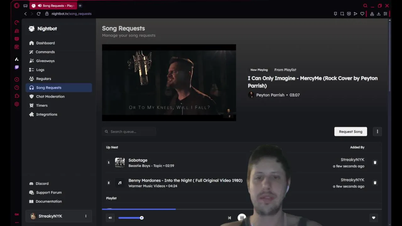The image size is (402, 226).
Task: Click the I Can Only Imagine song title
Action: pyautogui.click(x=312, y=82)
